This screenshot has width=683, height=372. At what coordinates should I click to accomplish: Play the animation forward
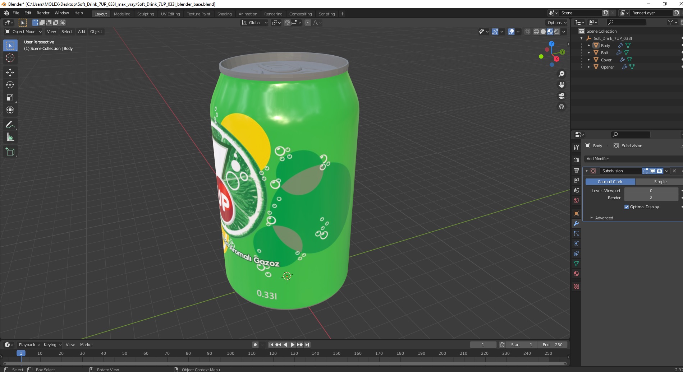click(x=292, y=345)
